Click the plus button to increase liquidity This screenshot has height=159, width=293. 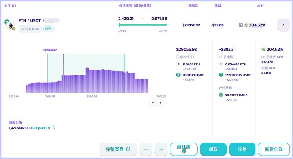click(161, 149)
